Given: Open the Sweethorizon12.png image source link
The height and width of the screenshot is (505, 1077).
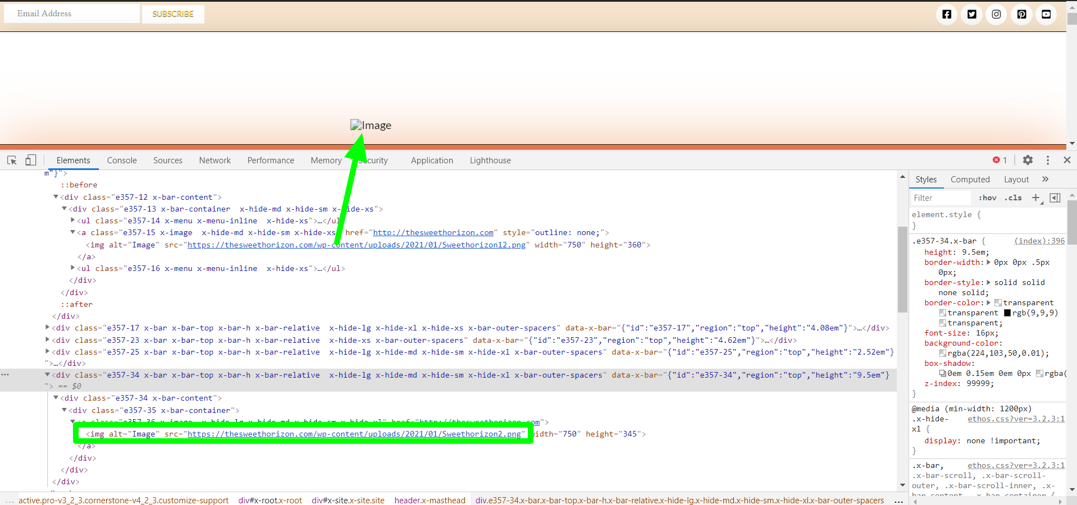Looking at the screenshot, I should pos(357,245).
